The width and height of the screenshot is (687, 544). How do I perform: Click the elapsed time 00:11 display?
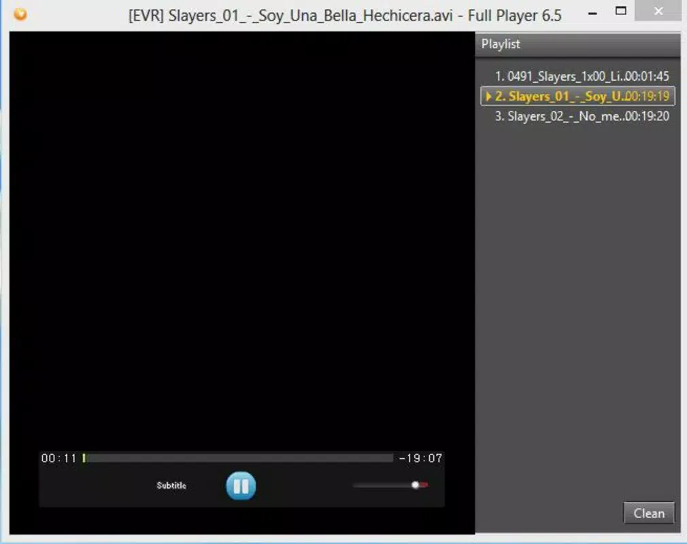coord(58,458)
